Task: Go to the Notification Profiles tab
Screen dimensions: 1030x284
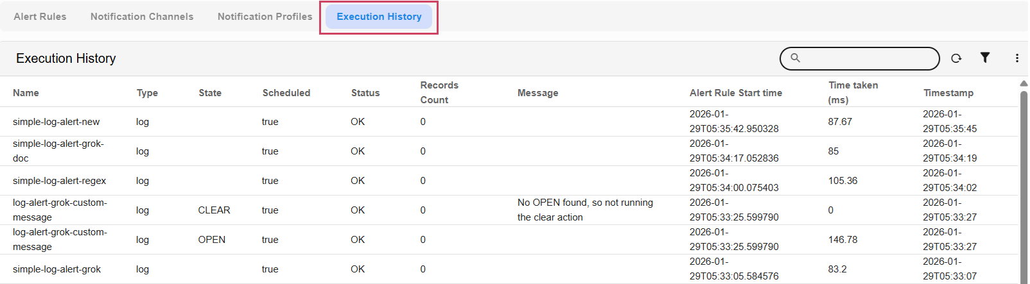Action: 265,17
